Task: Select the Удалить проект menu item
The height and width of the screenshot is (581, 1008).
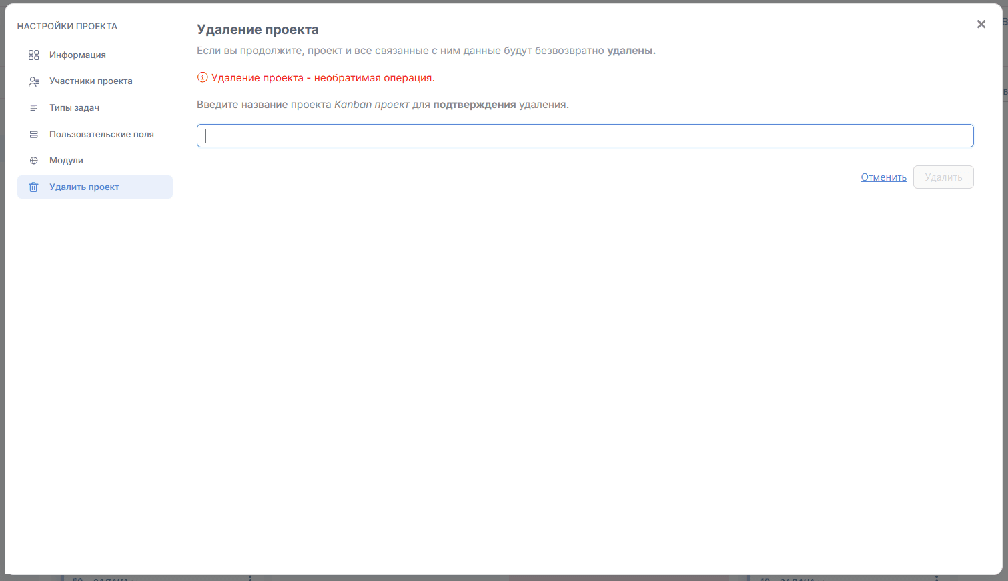Action: click(84, 187)
